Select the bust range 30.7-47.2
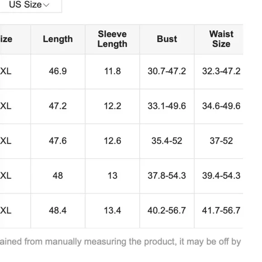This screenshot has width=262, height=262. 167,71
